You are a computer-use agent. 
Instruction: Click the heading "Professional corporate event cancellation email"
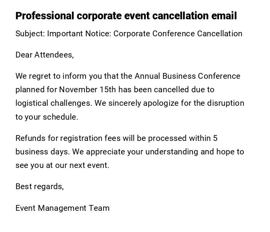pyautogui.click(x=126, y=16)
